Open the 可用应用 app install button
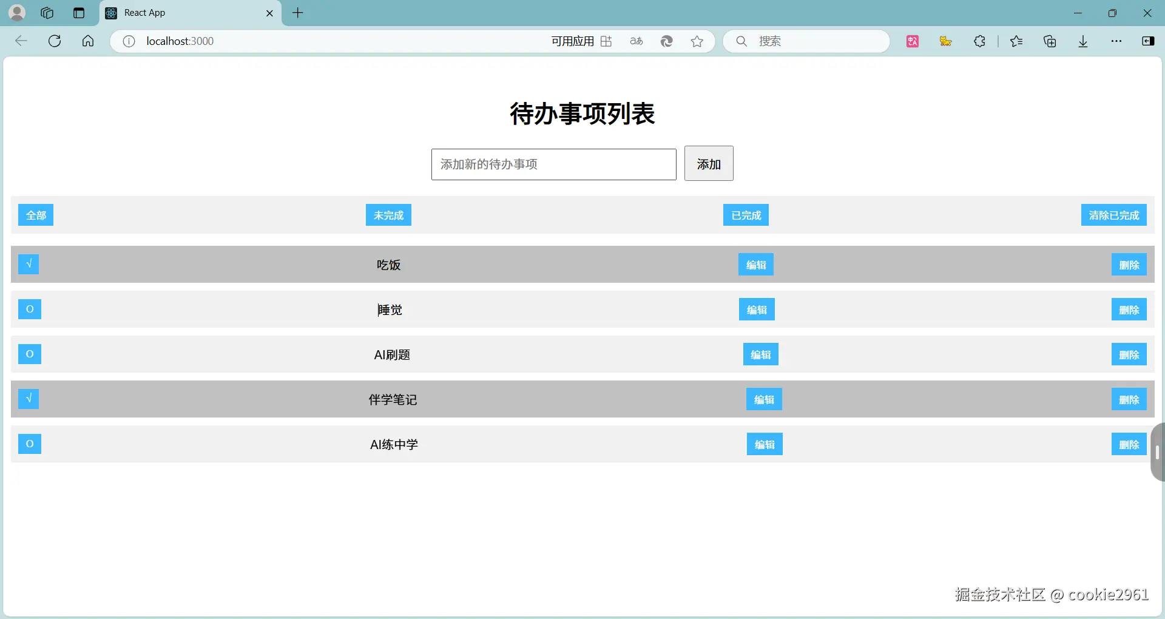Screen dimensions: 1165x619 coord(581,41)
